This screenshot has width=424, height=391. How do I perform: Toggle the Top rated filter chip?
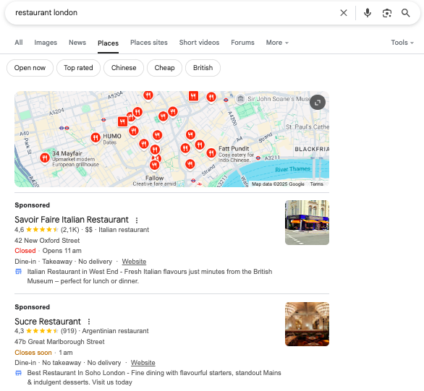tap(78, 68)
